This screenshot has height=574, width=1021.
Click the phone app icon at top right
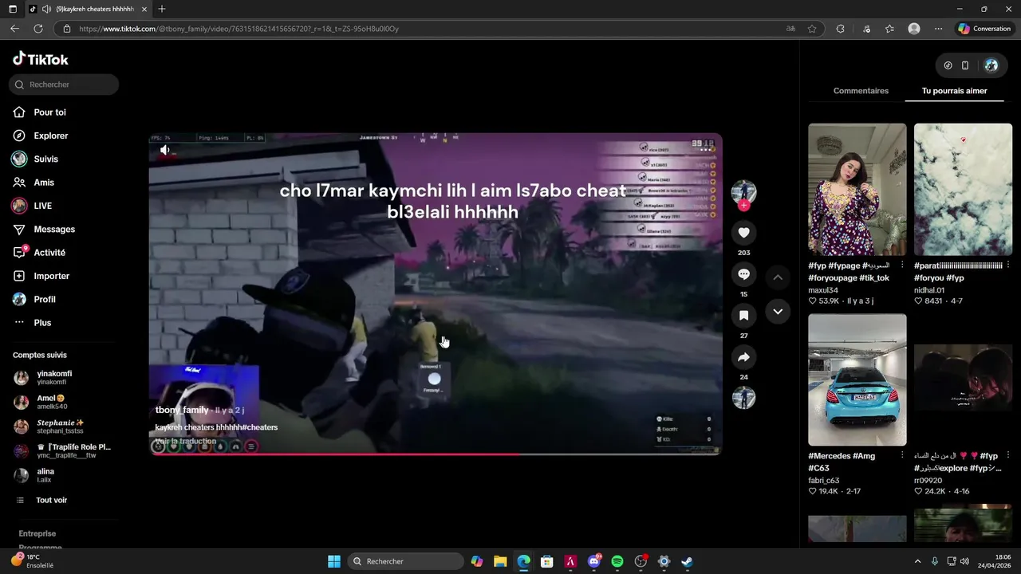(965, 65)
